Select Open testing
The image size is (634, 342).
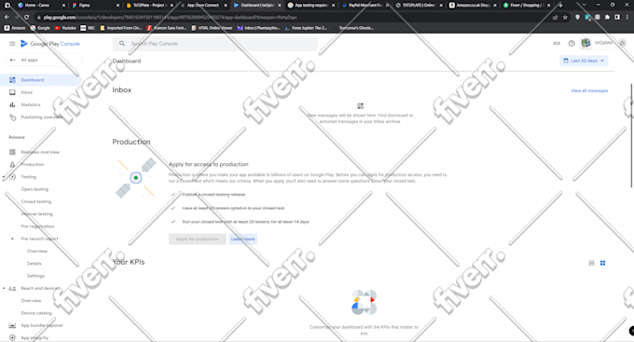tap(34, 189)
